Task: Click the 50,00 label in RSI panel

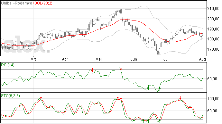Action: (212, 79)
